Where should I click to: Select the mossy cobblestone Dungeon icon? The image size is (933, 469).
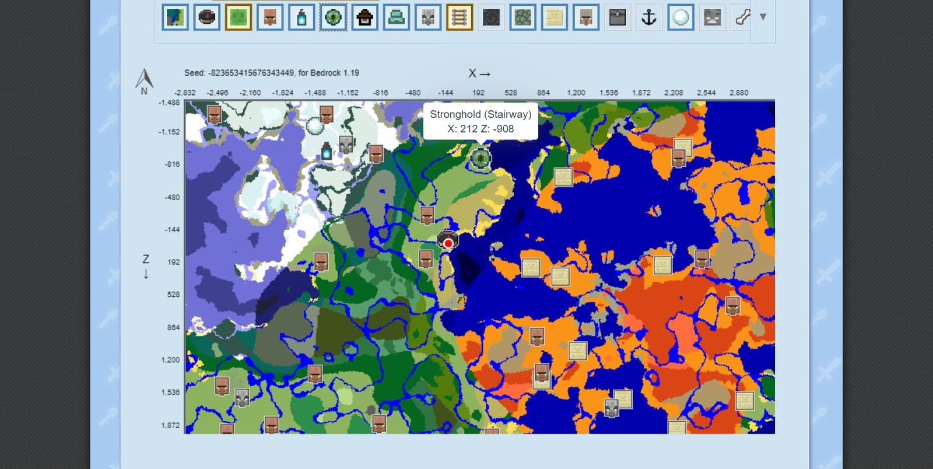[522, 17]
